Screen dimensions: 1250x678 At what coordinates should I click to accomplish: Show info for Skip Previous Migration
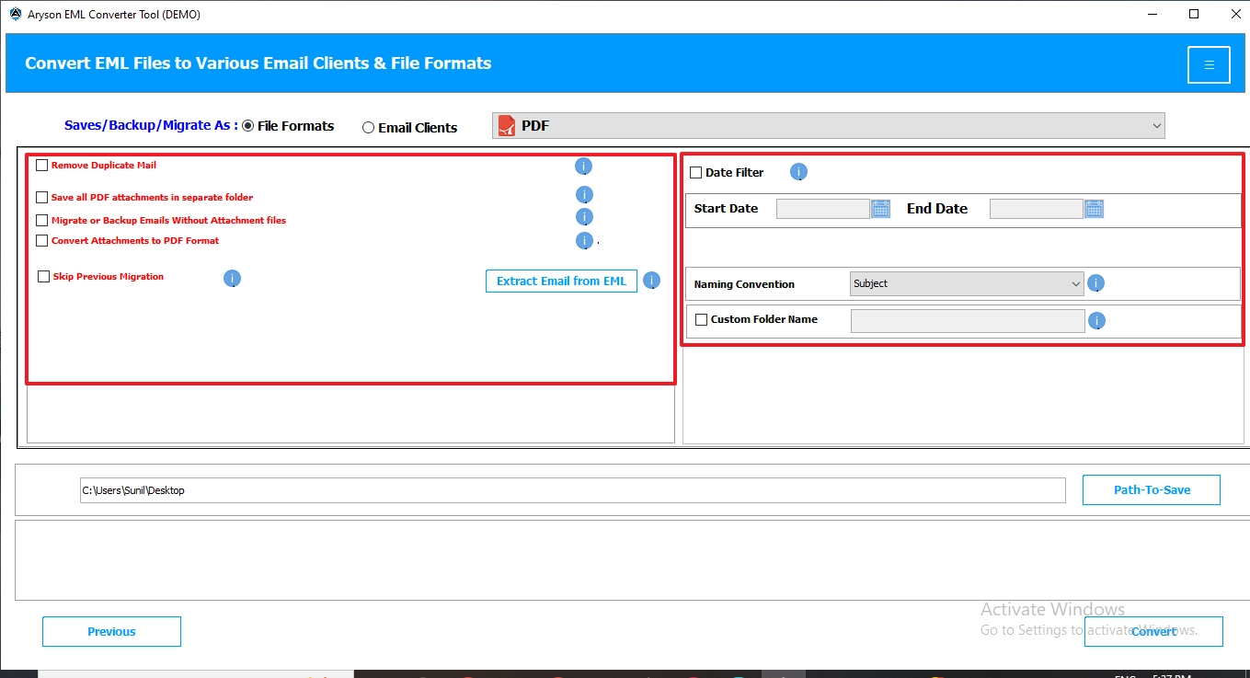(x=232, y=278)
